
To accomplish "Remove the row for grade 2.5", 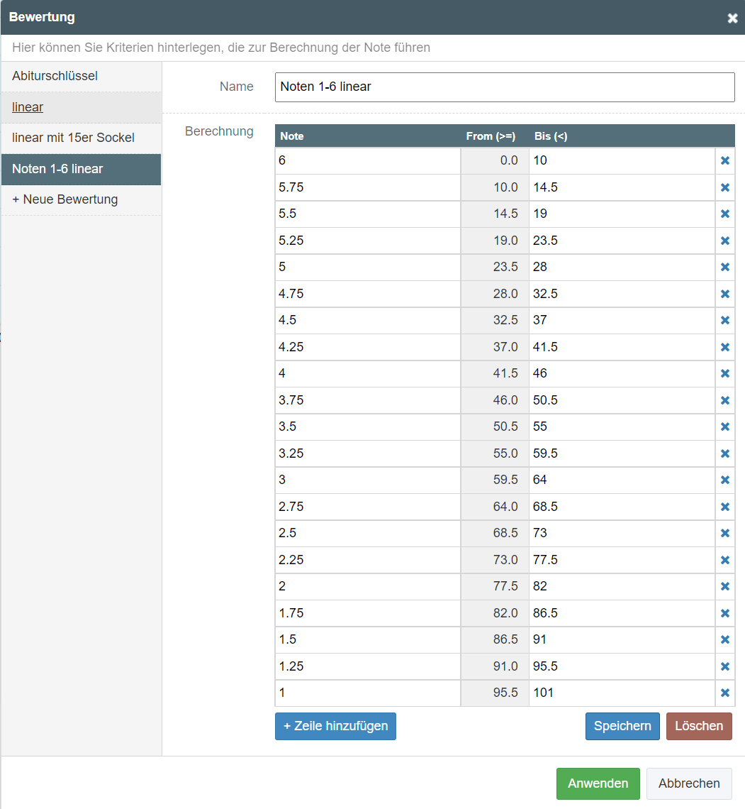I will (x=724, y=534).
